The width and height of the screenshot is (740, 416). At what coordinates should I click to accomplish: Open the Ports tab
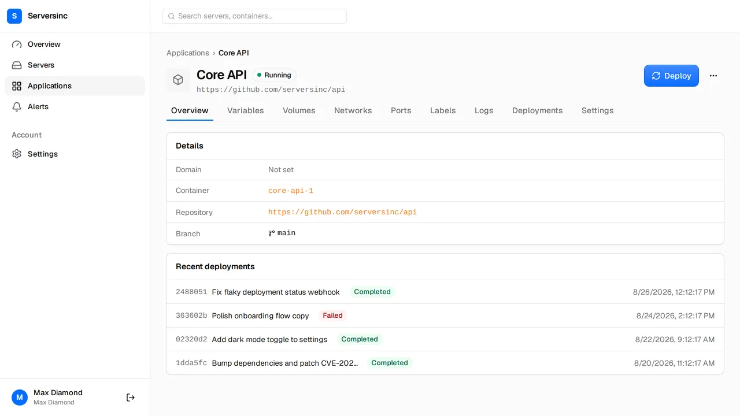click(x=401, y=110)
